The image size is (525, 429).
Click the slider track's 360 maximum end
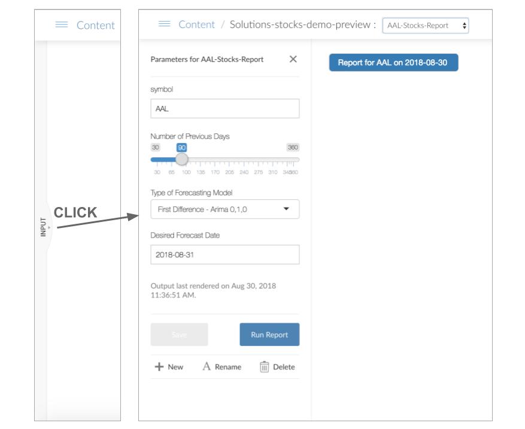click(298, 160)
